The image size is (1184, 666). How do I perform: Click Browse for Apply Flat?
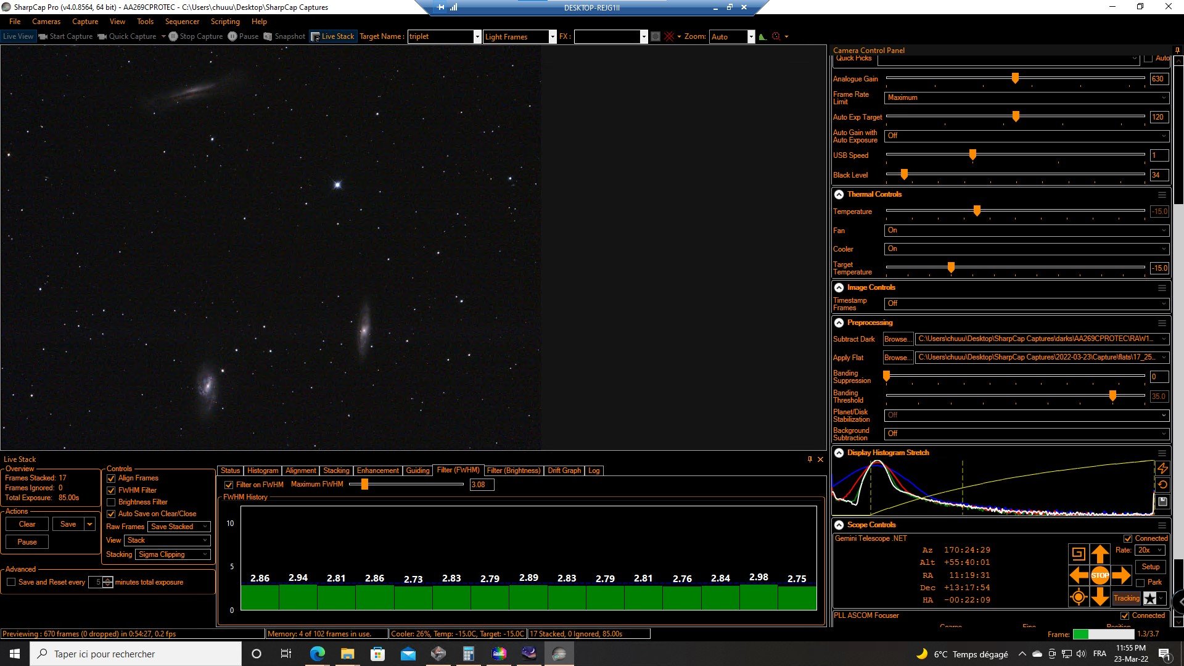pyautogui.click(x=897, y=358)
